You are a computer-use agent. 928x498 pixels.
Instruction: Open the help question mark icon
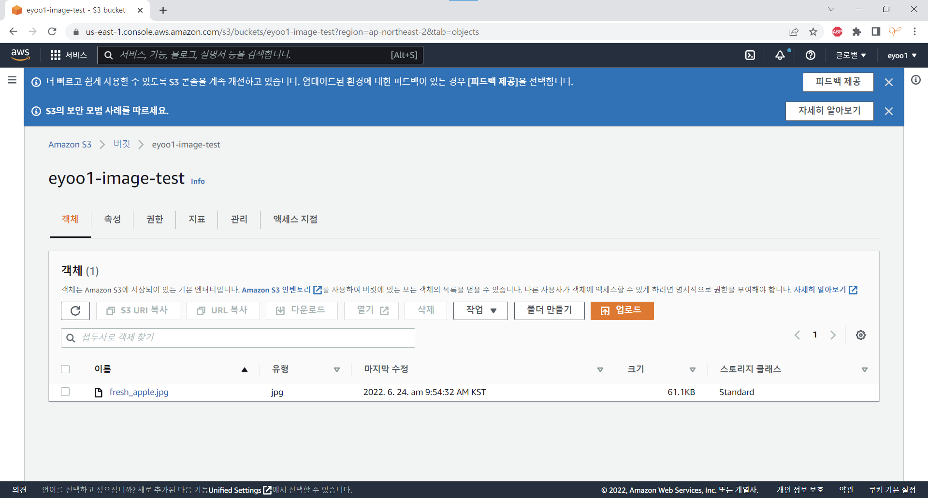(811, 55)
